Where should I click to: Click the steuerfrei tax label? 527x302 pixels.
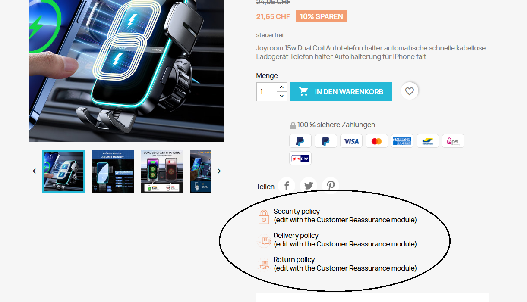click(x=270, y=35)
